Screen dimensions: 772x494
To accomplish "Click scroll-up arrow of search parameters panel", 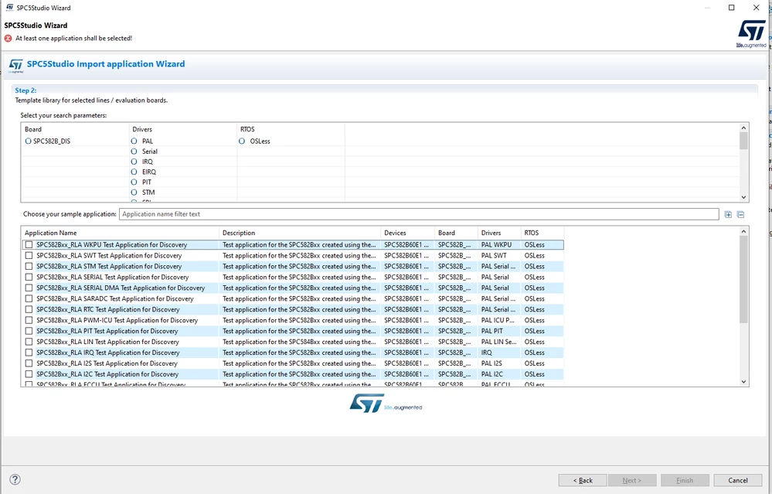I will click(x=743, y=128).
